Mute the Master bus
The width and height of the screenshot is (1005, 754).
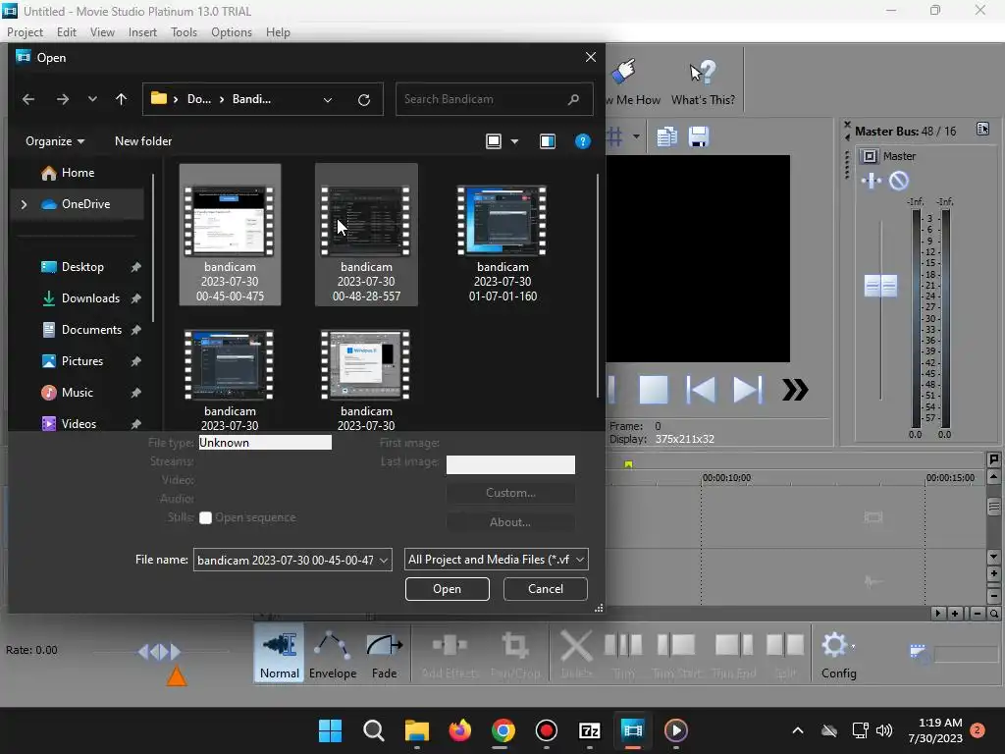(x=899, y=181)
